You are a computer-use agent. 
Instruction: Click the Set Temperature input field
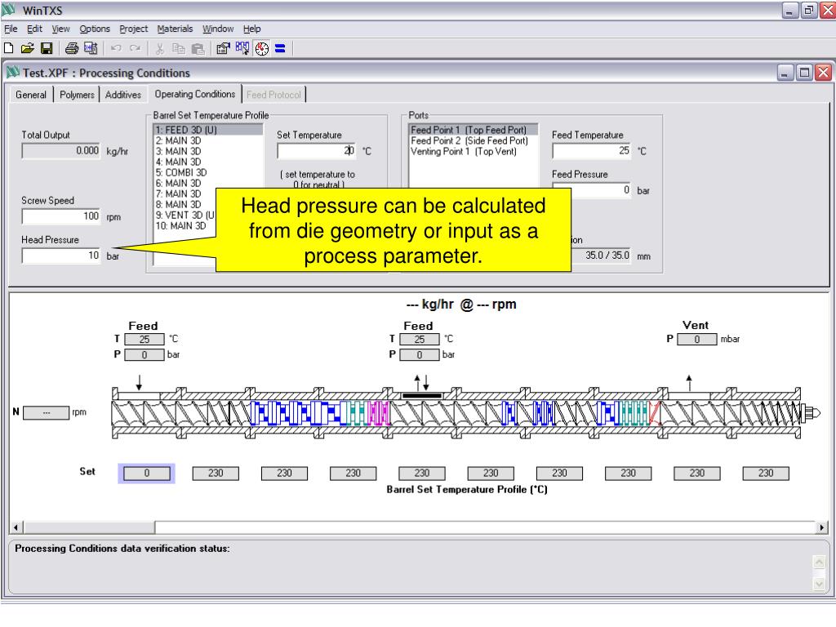tap(316, 151)
